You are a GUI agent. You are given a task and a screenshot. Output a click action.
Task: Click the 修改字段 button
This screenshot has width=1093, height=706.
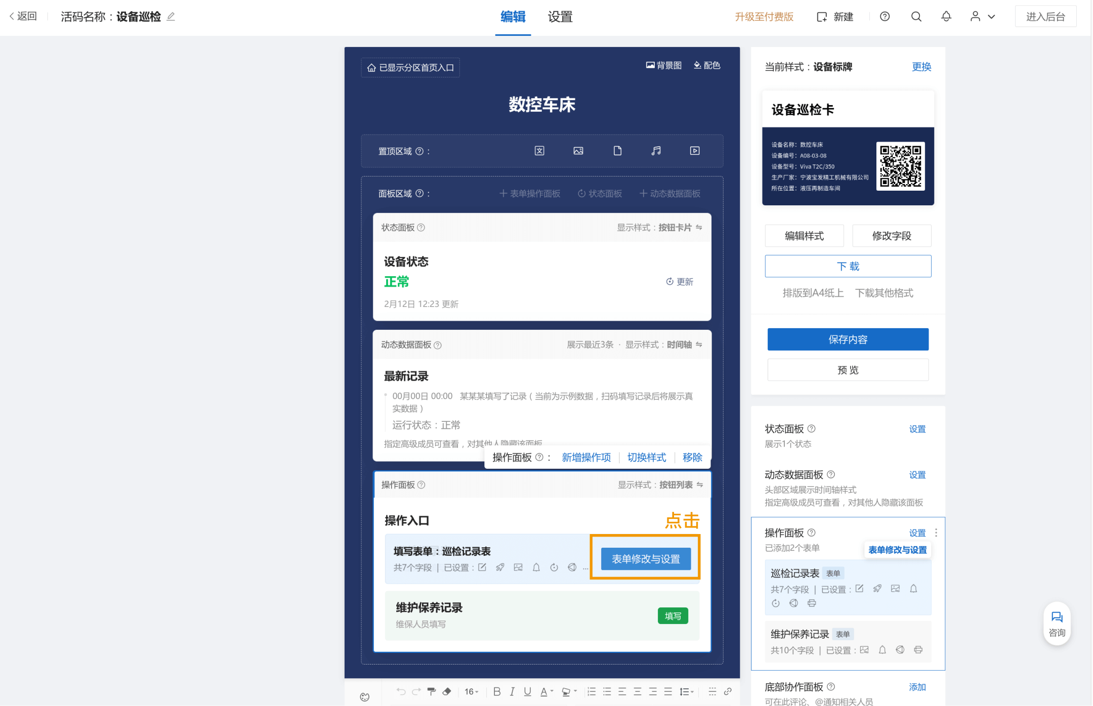pyautogui.click(x=892, y=236)
